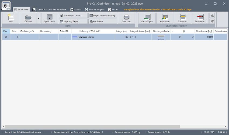Viewport: 229px width, 135px height.
Task: Click the α column header
Action: 176,31
